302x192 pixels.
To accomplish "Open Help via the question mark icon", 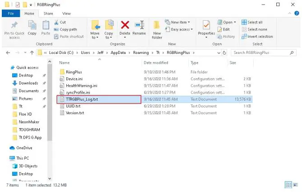I will pyautogui.click(x=297, y=13).
